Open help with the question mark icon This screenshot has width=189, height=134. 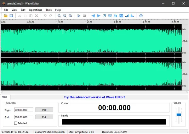click(141, 16)
